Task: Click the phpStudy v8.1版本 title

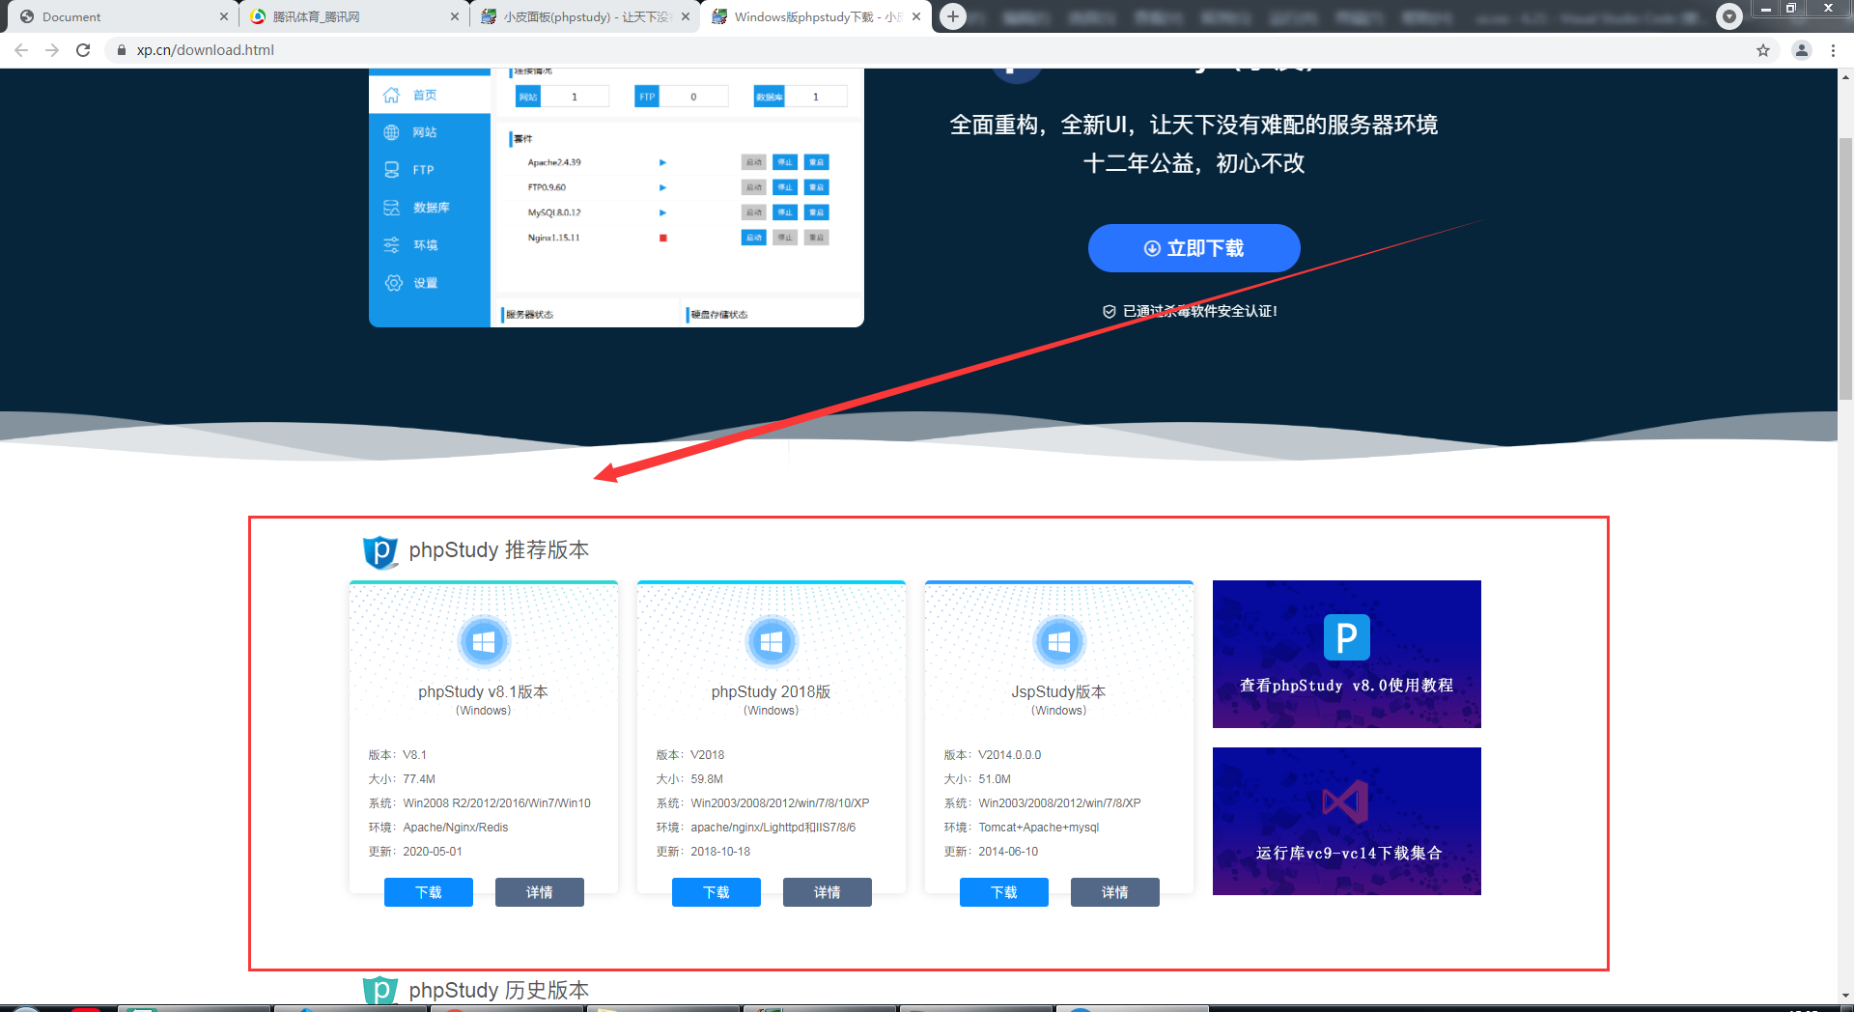Action: click(x=483, y=691)
